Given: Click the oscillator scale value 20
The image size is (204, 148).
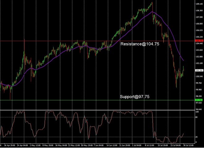Looking at the screenshot, I should click(197, 137).
